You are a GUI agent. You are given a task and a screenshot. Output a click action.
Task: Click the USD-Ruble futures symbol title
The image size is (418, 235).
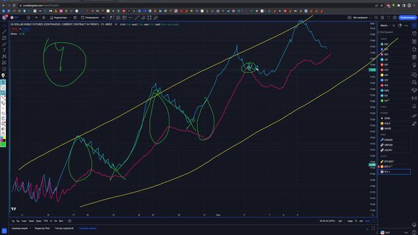[61, 24]
